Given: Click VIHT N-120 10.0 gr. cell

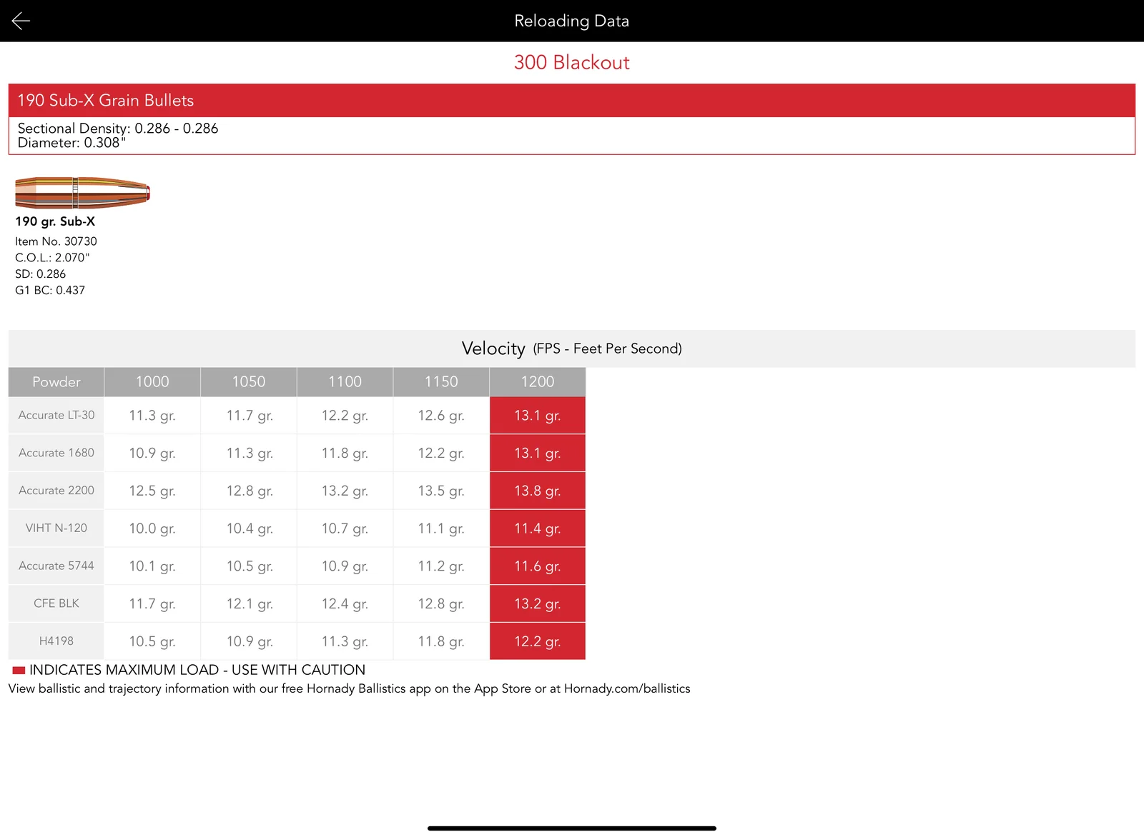Looking at the screenshot, I should click(152, 528).
